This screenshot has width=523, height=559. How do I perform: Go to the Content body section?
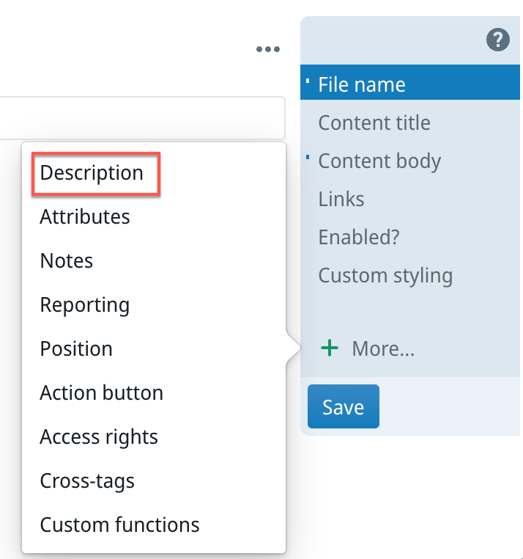coord(379,161)
